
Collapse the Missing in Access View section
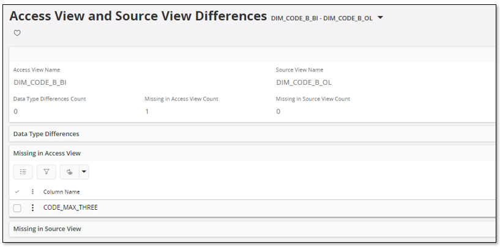[47, 153]
